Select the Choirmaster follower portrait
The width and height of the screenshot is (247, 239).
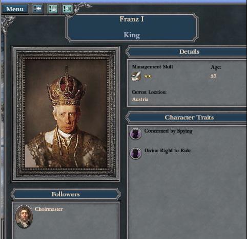24,217
